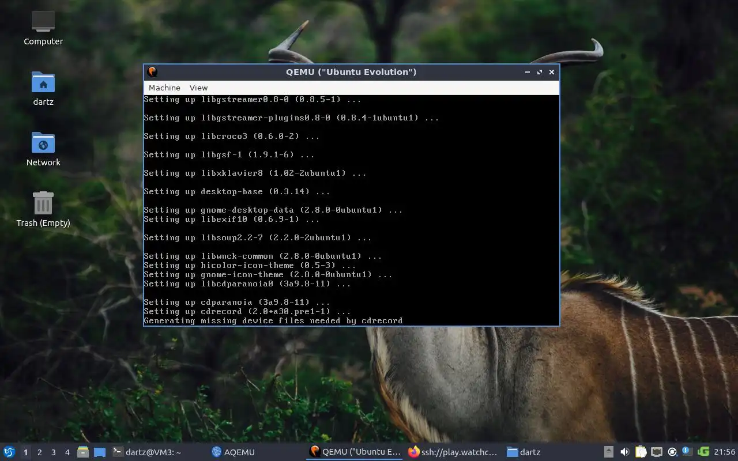
Task: Maximize the QEMU window
Action: tap(540, 72)
